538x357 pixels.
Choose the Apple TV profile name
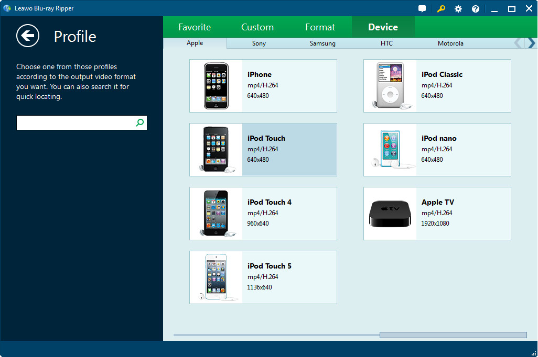[437, 202]
